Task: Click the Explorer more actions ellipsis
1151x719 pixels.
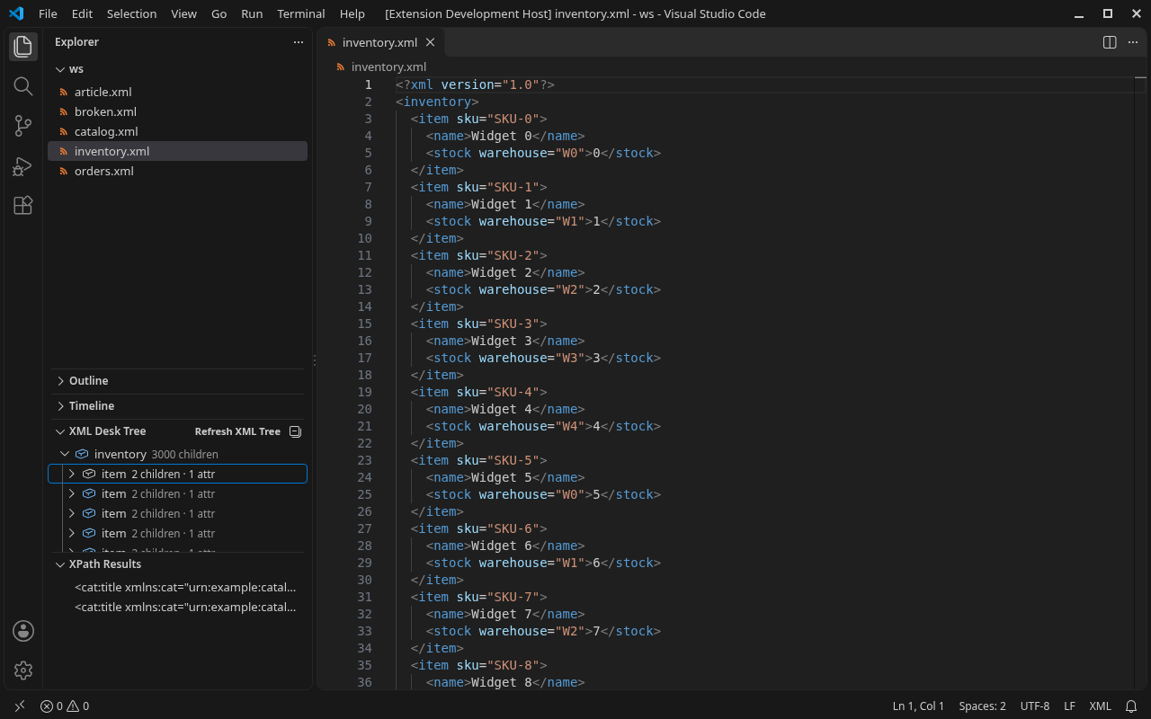Action: 299,42
